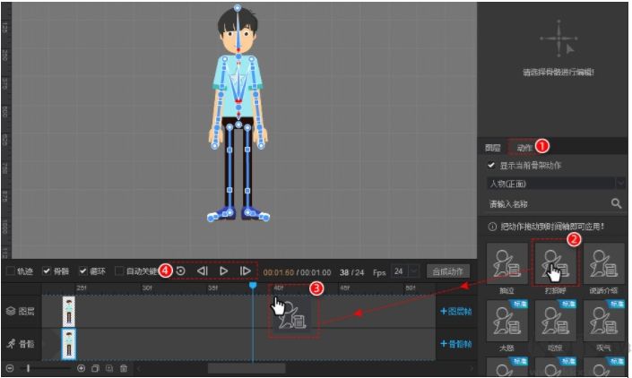Click the play button in playback controls
The image size is (632, 378).
pyautogui.click(x=224, y=271)
